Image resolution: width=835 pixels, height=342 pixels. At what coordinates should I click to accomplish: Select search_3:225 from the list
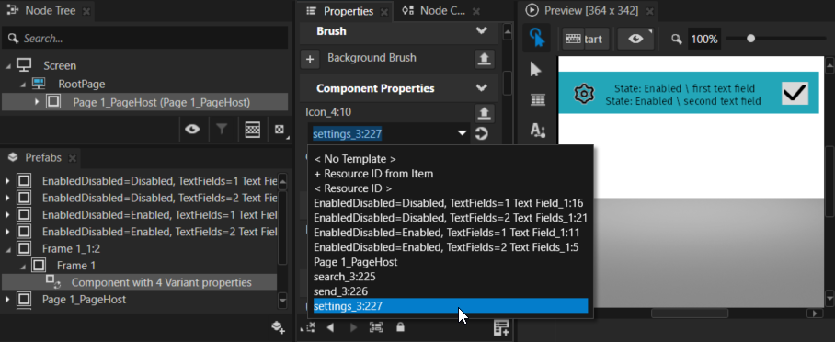pos(345,277)
